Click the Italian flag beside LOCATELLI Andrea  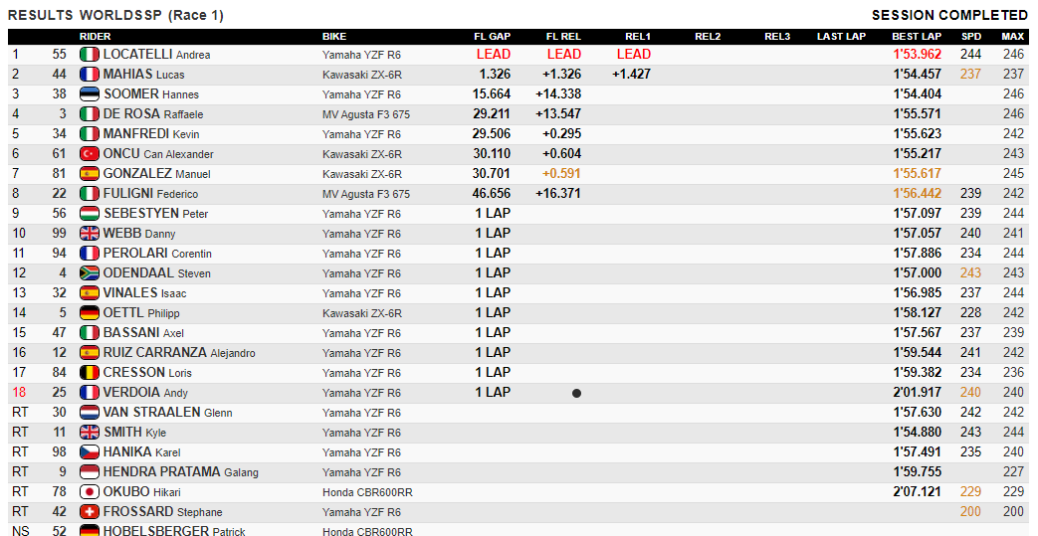pos(90,55)
